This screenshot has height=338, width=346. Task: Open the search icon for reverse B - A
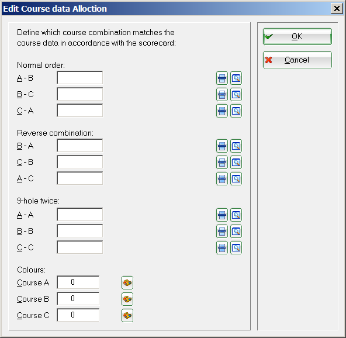tap(236, 146)
